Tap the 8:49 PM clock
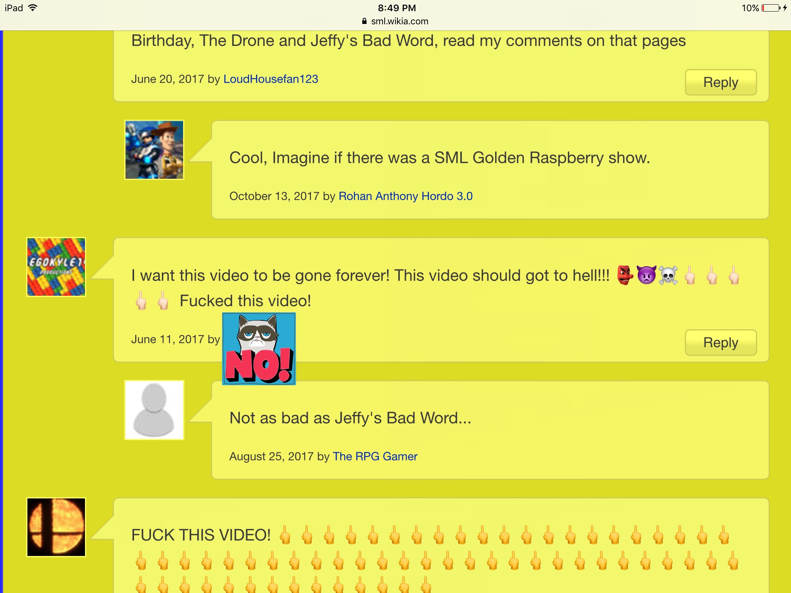The height and width of the screenshot is (593, 791). click(x=397, y=8)
